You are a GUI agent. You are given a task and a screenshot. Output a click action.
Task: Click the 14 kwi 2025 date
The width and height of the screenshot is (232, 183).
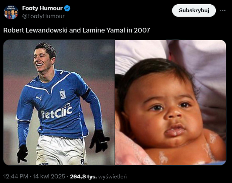click(x=49, y=176)
